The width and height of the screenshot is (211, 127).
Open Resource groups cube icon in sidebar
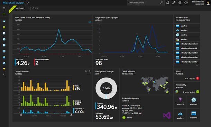4,21
